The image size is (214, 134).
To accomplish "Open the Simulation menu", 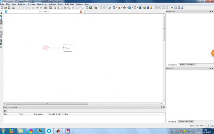I will [42, 4].
